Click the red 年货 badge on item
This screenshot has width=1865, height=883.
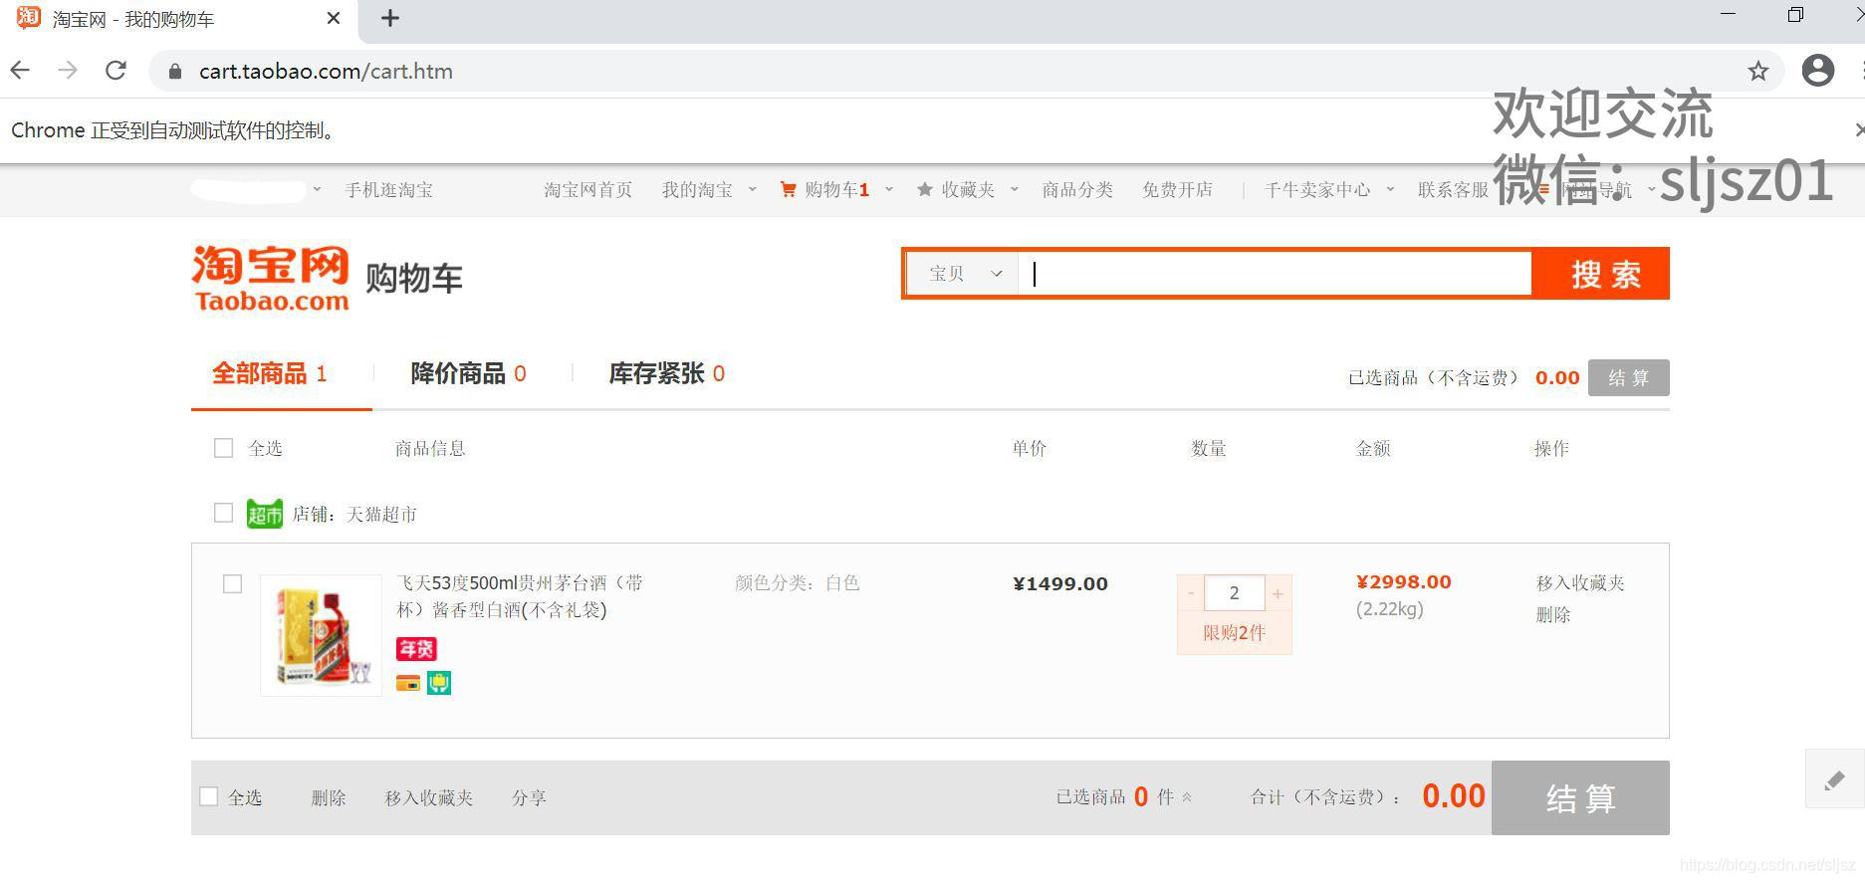pyautogui.click(x=416, y=649)
